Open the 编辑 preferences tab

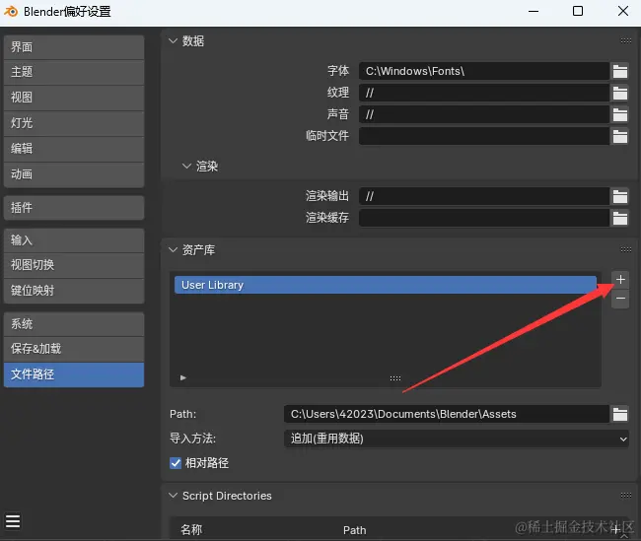point(74,149)
